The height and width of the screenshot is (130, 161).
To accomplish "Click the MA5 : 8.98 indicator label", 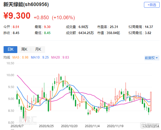I will [x=20, y=57].
